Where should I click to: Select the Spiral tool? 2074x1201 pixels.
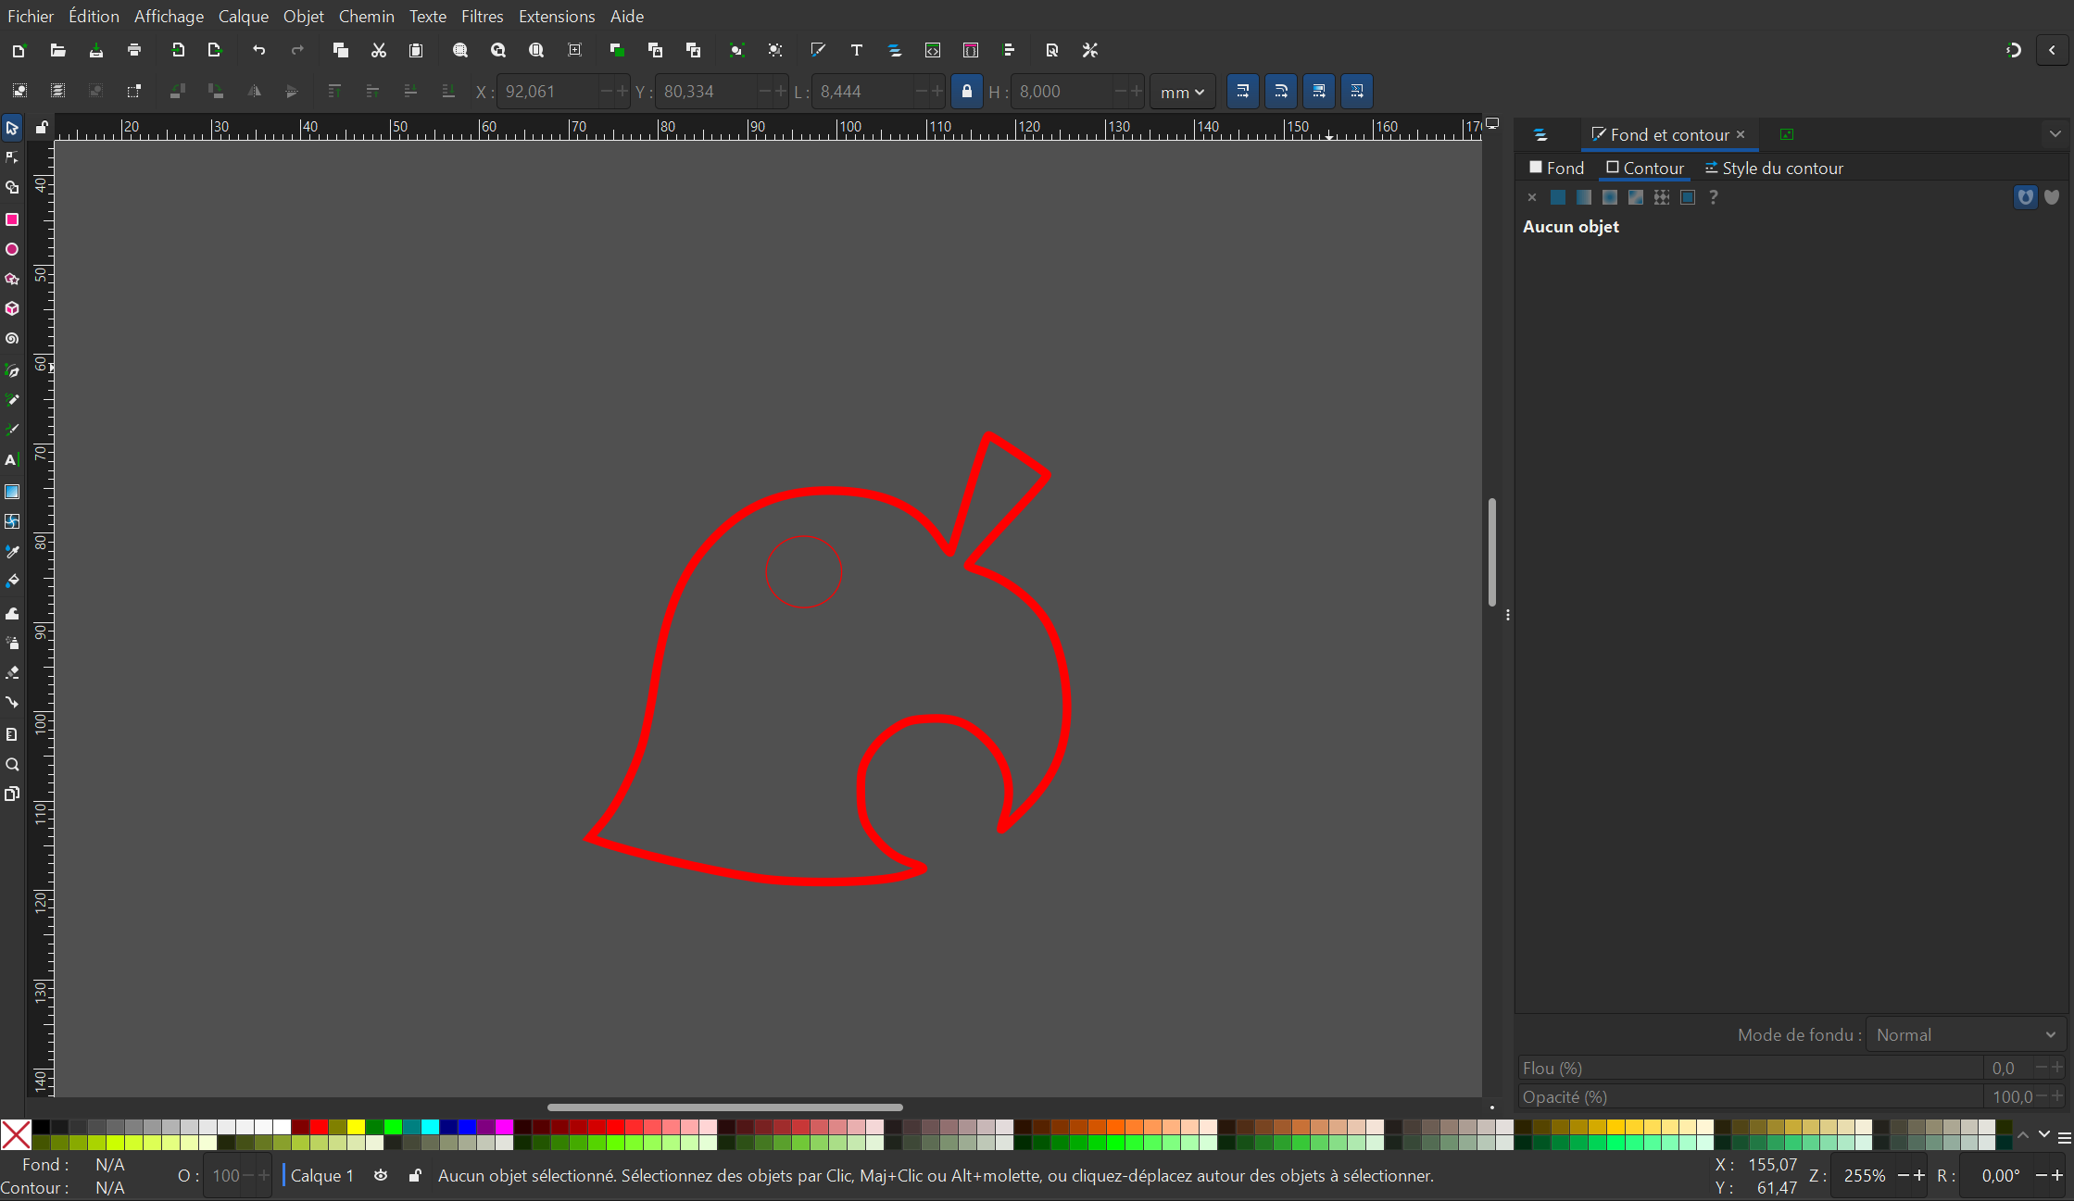tap(12, 339)
